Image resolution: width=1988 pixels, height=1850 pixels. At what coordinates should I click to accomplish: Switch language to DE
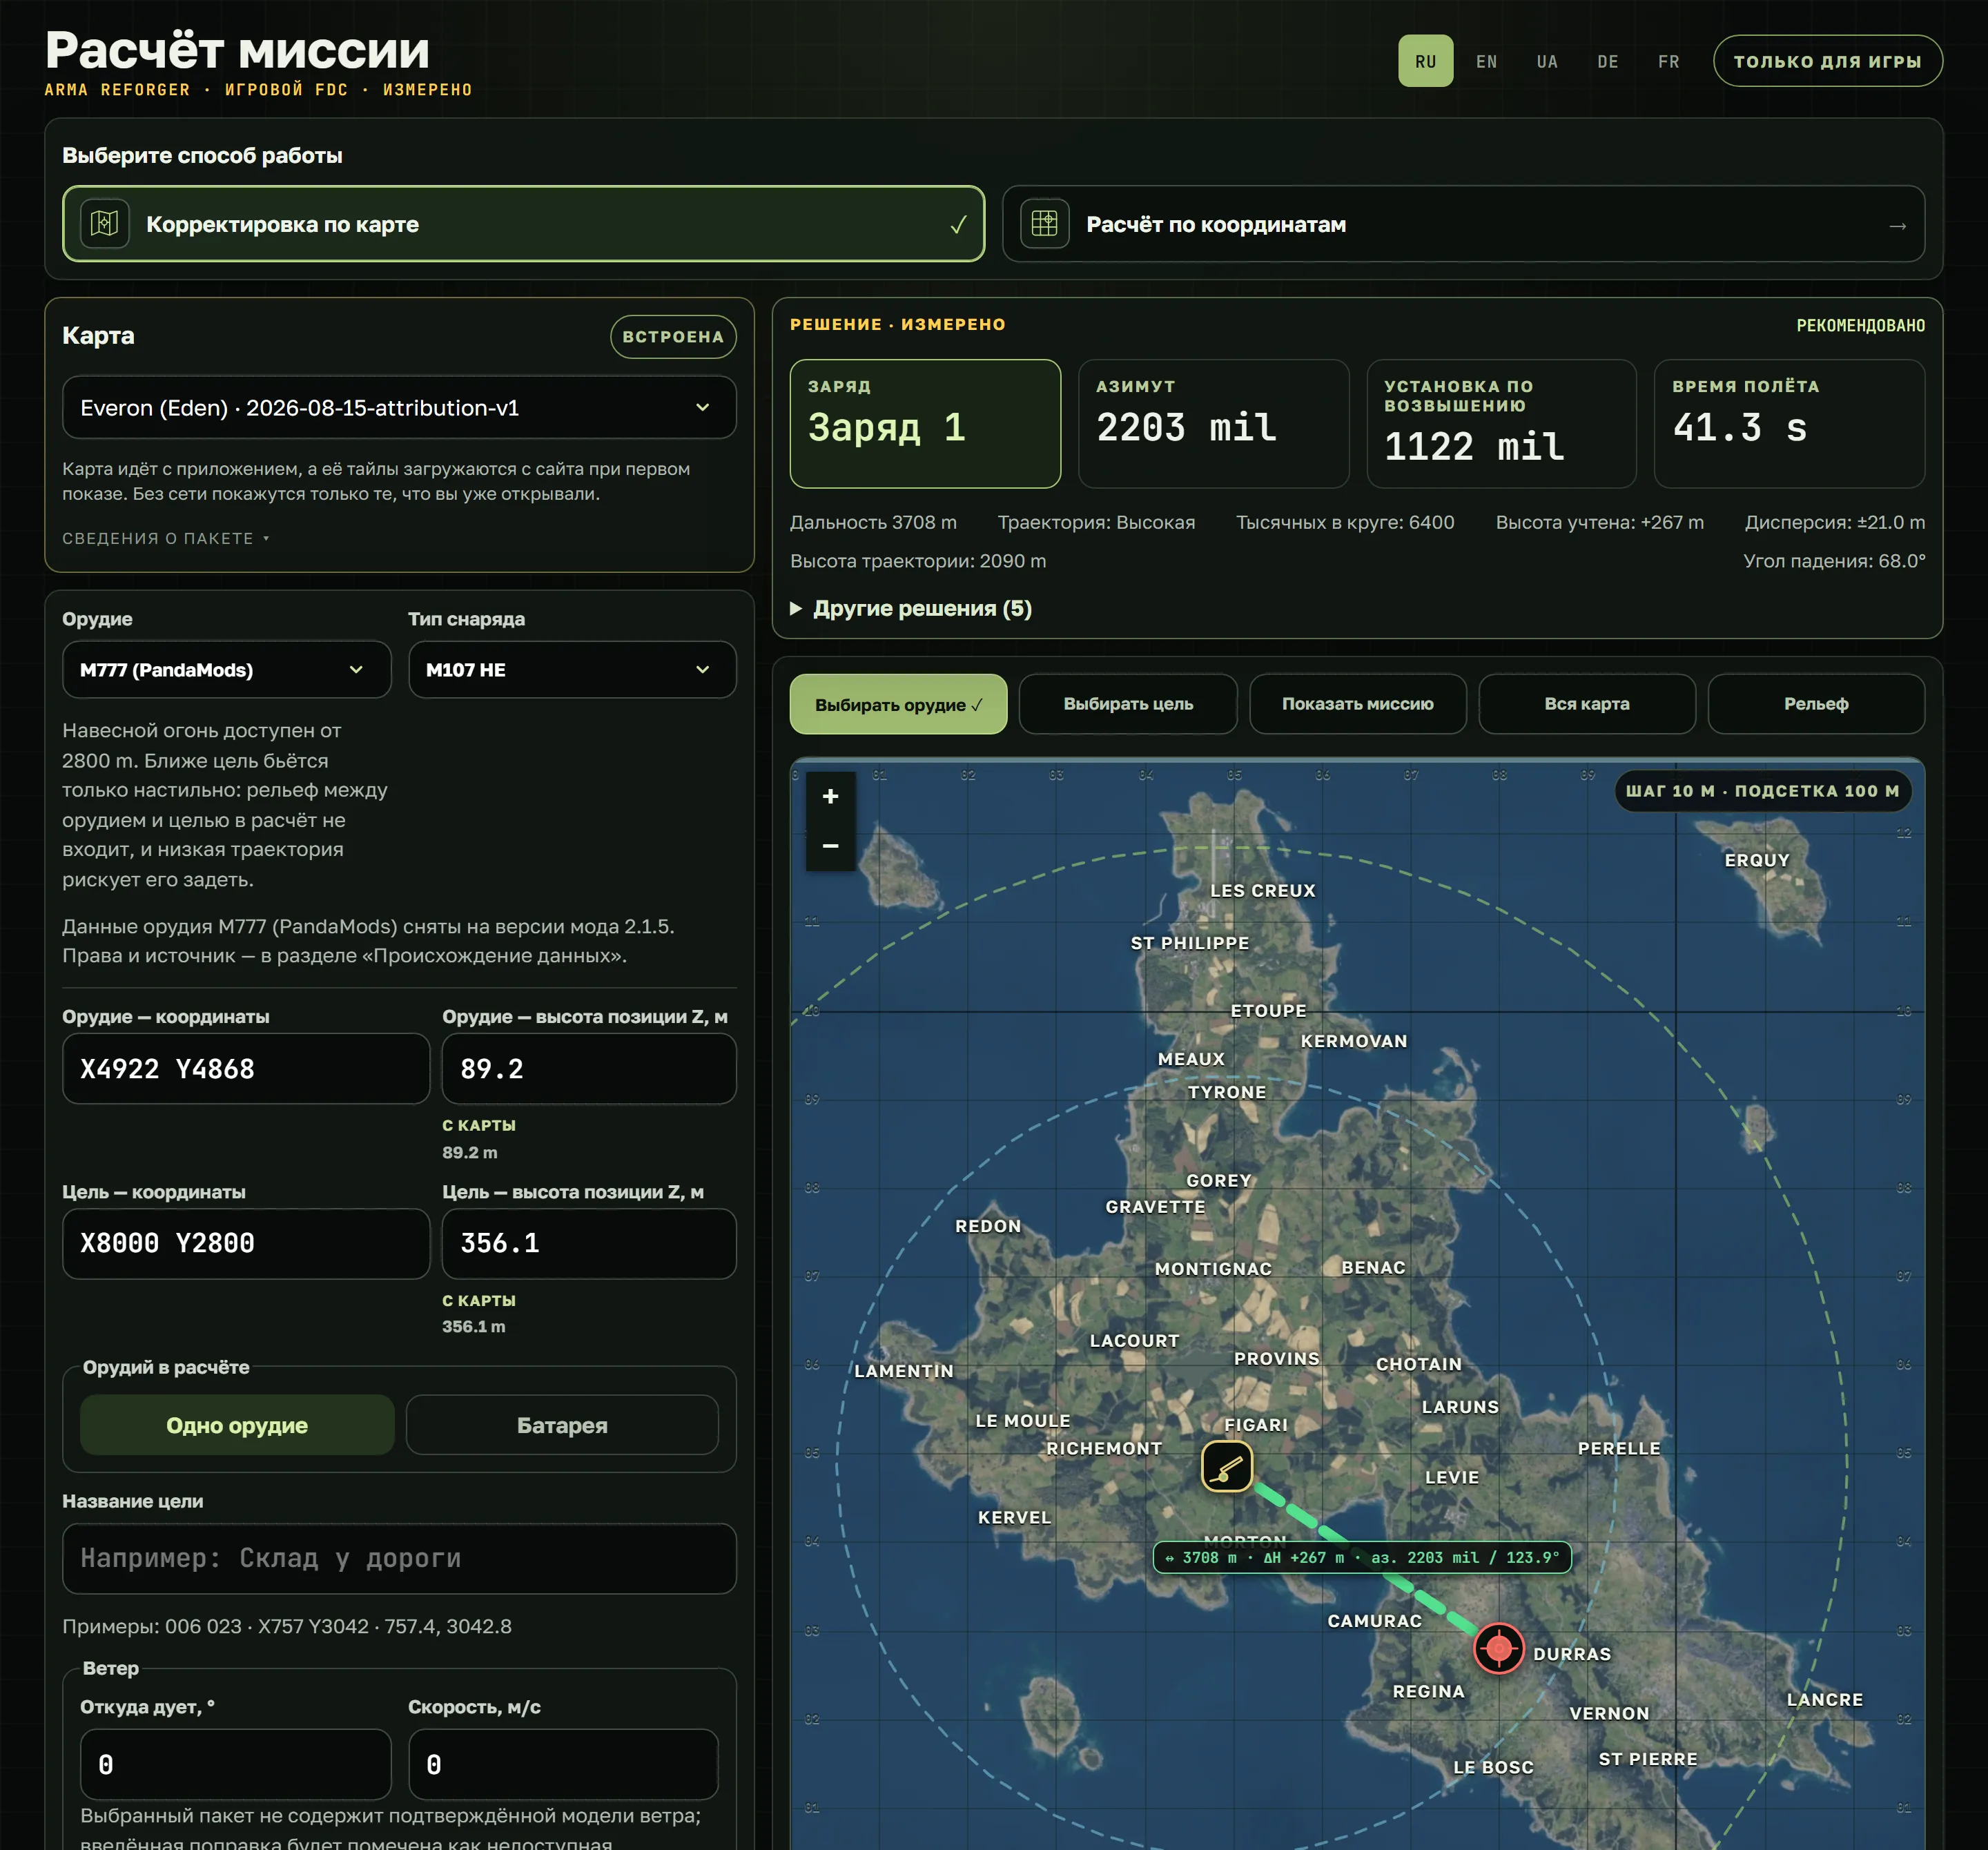[x=1607, y=61]
